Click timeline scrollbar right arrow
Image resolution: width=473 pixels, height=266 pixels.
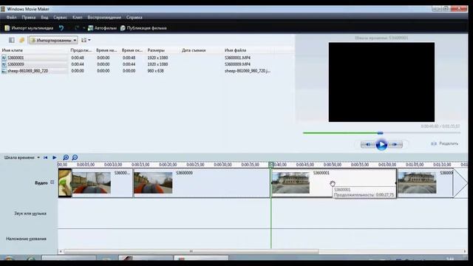[465, 251]
